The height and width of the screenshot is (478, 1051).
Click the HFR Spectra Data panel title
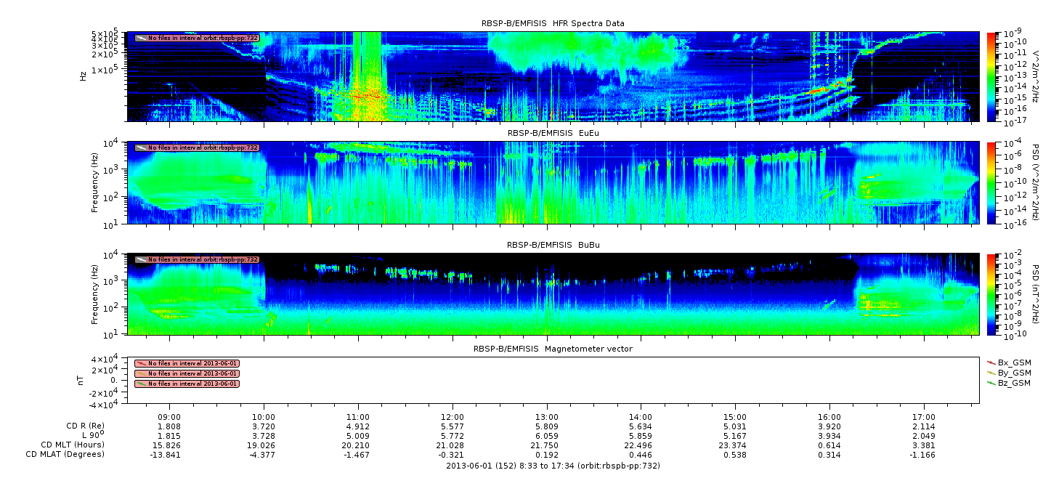[x=553, y=23]
